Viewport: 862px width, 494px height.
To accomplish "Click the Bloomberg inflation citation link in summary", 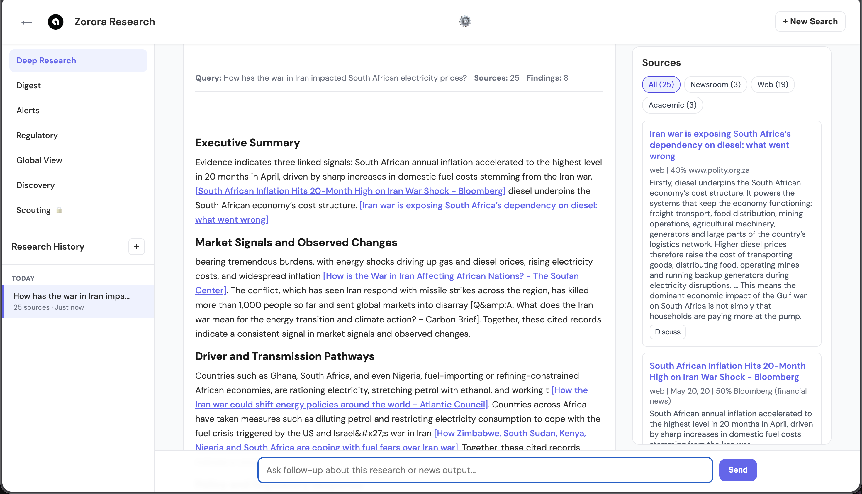I will point(350,191).
